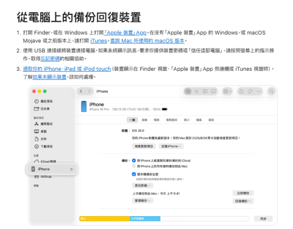This screenshot has width=293, height=229.
Task: Select iPhone device in the sidebar
Action: 52,169
